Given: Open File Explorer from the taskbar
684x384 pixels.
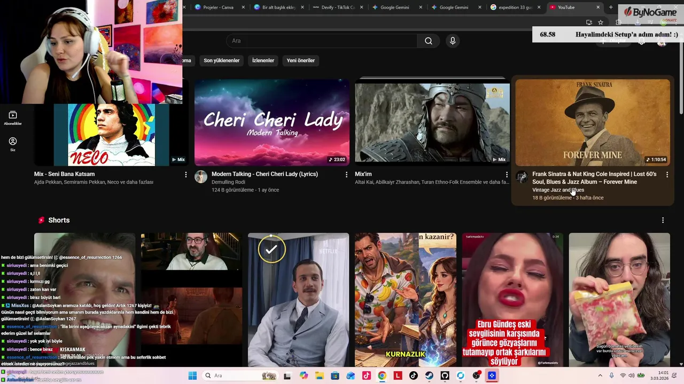Looking at the screenshot, I should (x=319, y=375).
